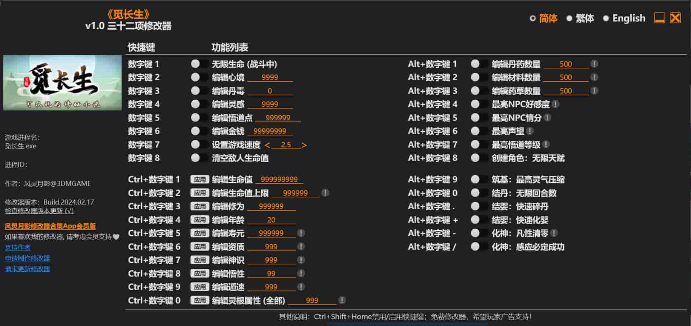Turn on 创建角色: 无限天赋 toggle

(x=479, y=158)
